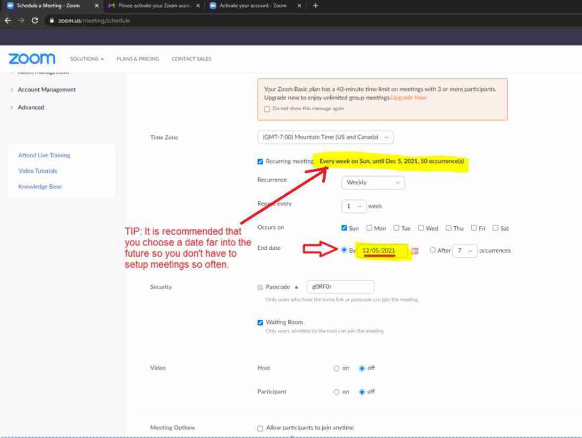
Task: Check the Tue day checkbox
Action: pyautogui.click(x=396, y=228)
